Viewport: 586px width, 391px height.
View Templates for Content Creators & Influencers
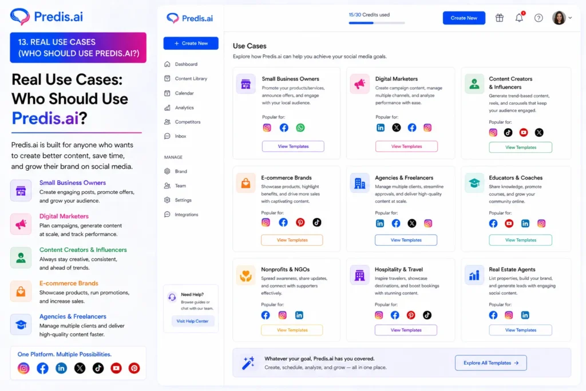coord(520,147)
